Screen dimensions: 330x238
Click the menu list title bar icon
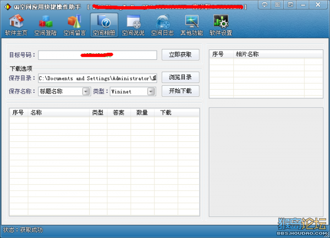[x=277, y=4]
